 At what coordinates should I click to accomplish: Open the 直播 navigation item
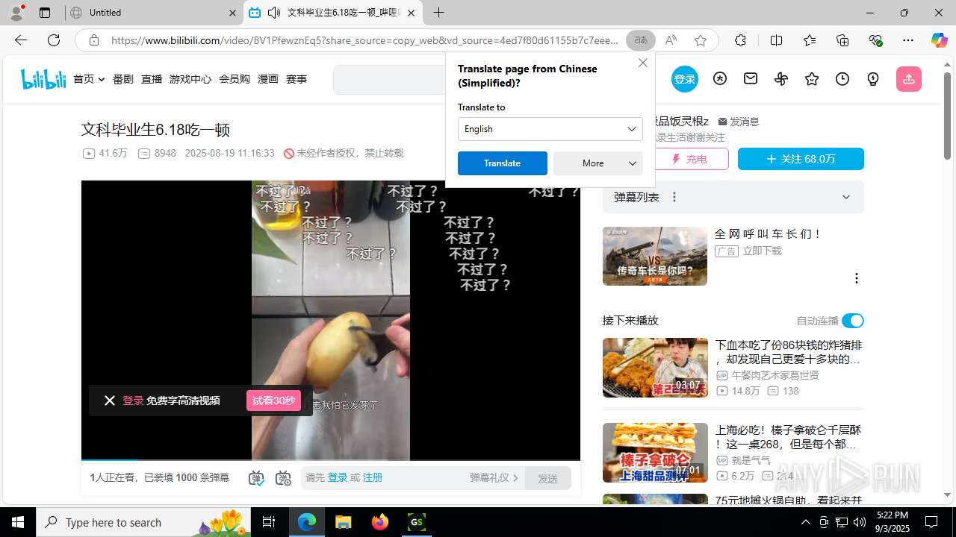pos(152,79)
